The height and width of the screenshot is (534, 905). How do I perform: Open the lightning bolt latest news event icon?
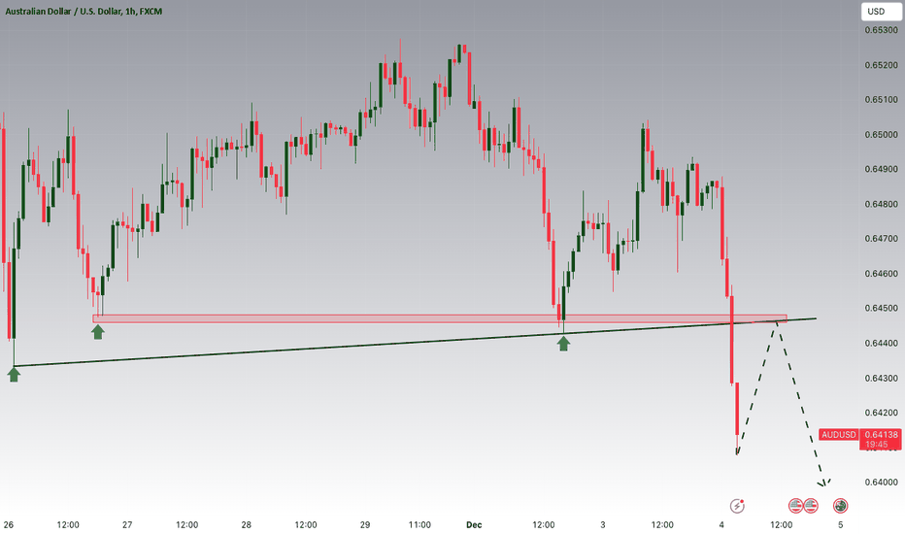tap(738, 505)
